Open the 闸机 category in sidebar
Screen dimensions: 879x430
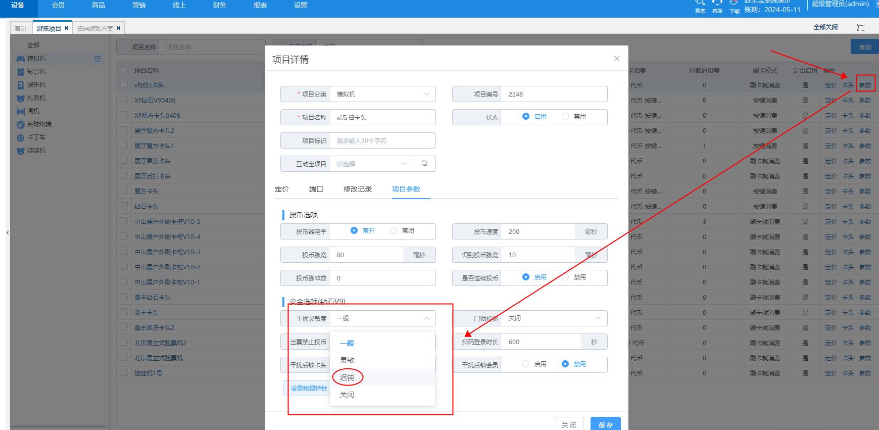coord(33,111)
